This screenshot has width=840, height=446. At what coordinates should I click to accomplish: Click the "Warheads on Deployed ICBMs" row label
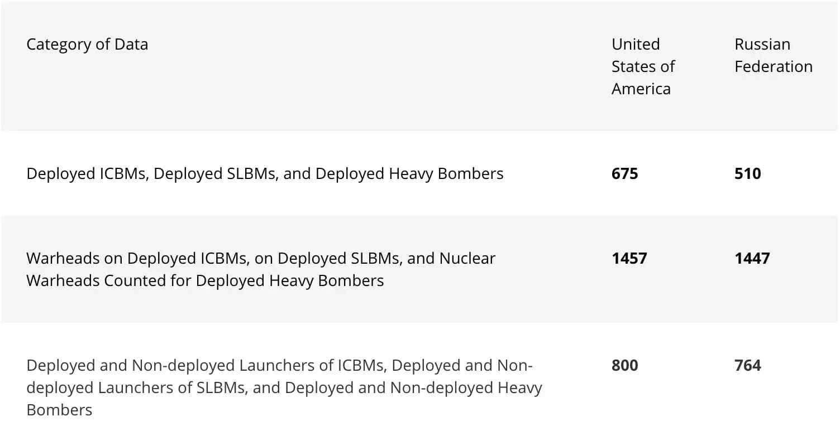(x=261, y=259)
